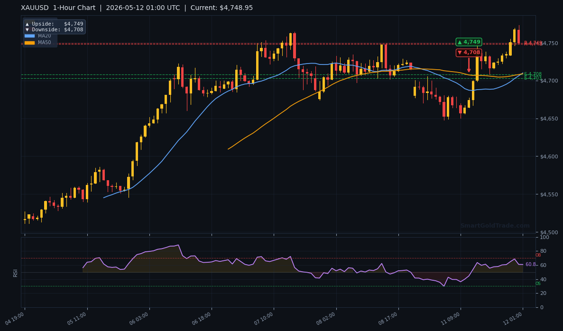Click the 2026-05-12 01:00 UTC timestamp

click(143, 8)
